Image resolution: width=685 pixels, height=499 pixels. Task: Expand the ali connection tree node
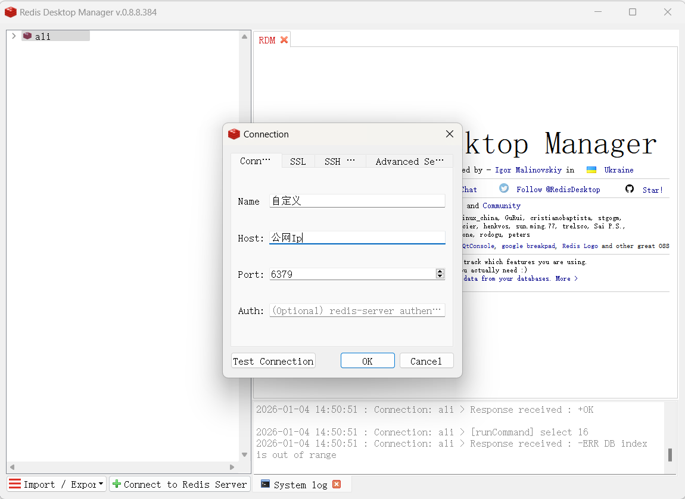click(14, 36)
